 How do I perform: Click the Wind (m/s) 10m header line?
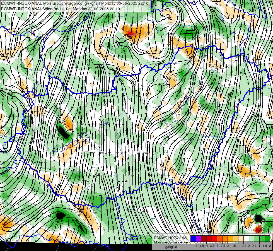(61, 9)
